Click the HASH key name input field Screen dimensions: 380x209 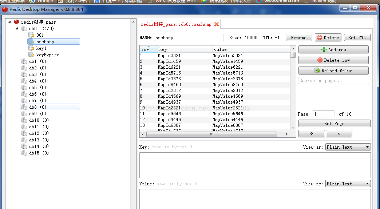click(189, 38)
